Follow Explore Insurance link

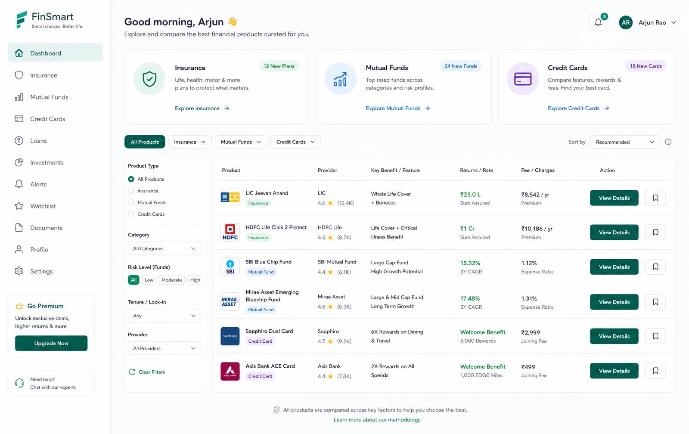202,108
